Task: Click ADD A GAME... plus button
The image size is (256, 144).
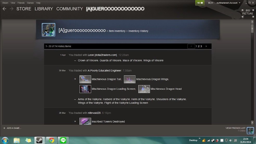Action: pos(4,128)
